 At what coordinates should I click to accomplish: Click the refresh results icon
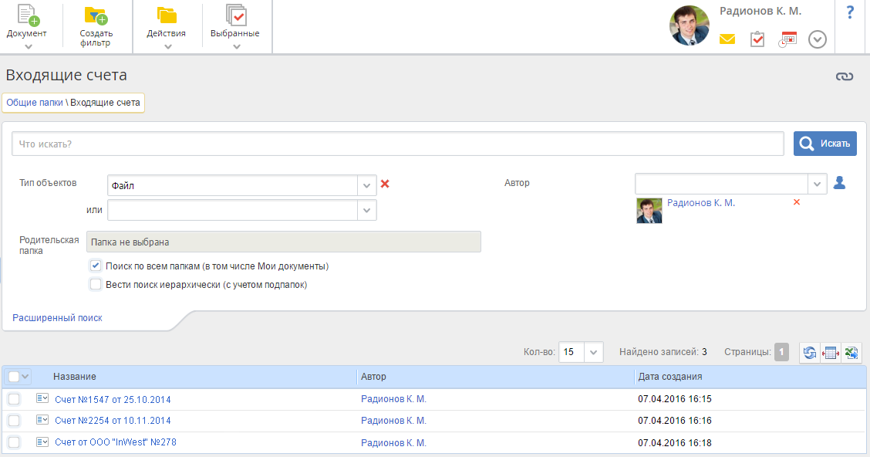(x=809, y=353)
